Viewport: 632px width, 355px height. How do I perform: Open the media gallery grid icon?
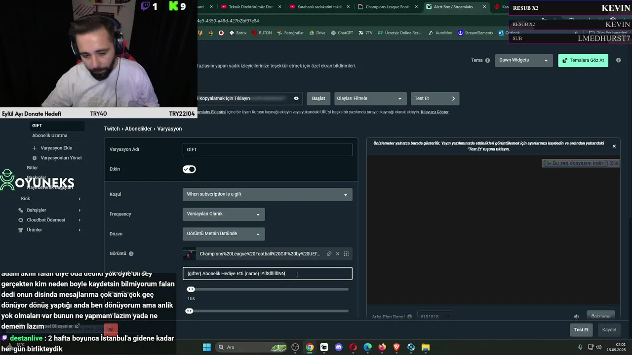click(x=346, y=254)
